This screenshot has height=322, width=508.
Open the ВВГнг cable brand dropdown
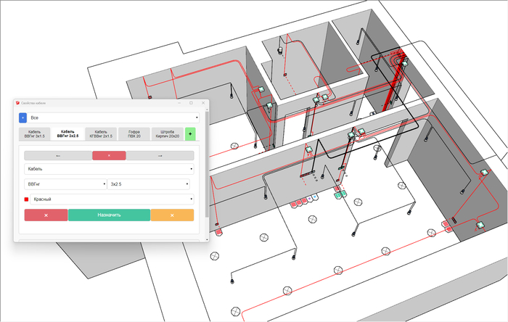tap(65, 184)
